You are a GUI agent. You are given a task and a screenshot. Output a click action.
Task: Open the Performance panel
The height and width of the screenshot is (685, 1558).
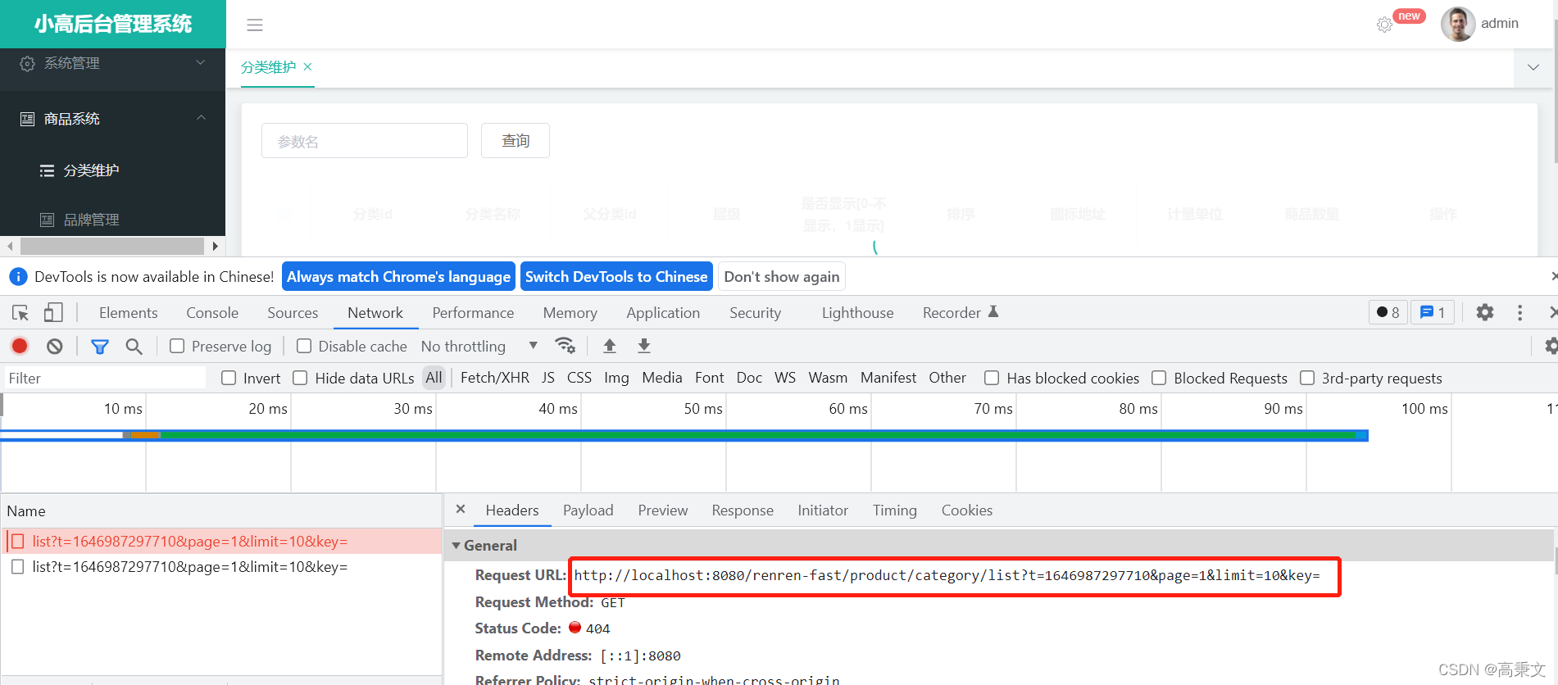pyautogui.click(x=473, y=312)
